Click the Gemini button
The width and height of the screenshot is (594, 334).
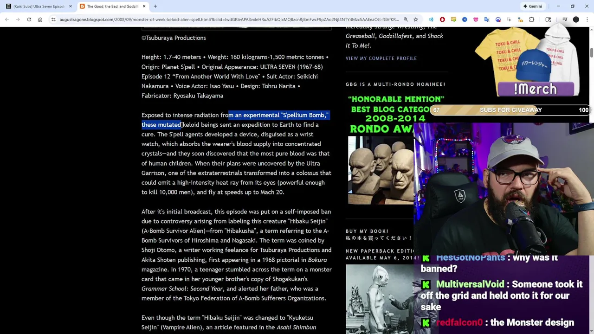coord(532,6)
